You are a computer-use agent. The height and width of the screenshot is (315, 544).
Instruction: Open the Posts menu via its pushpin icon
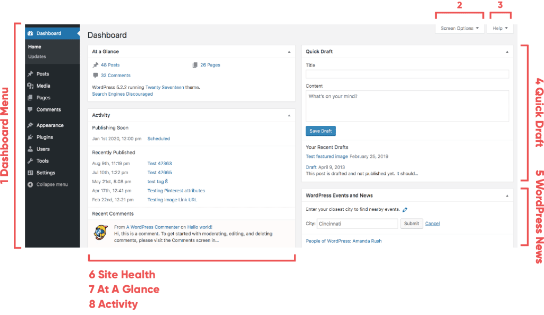(31, 73)
